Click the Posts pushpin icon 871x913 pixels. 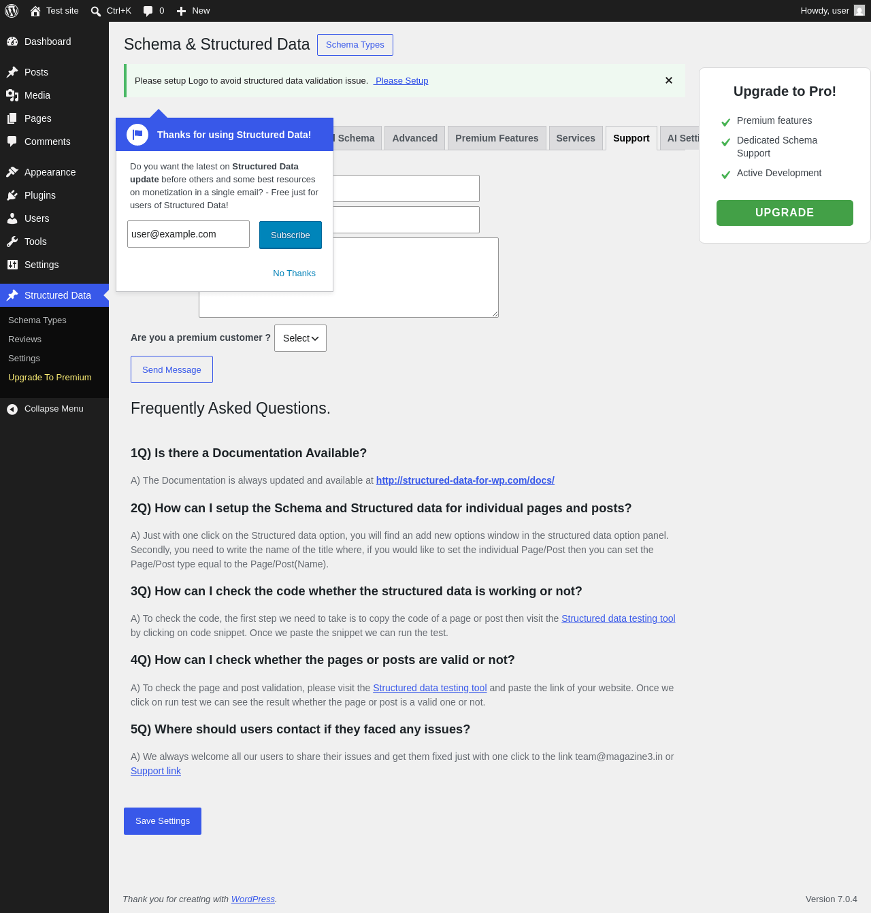(x=12, y=72)
